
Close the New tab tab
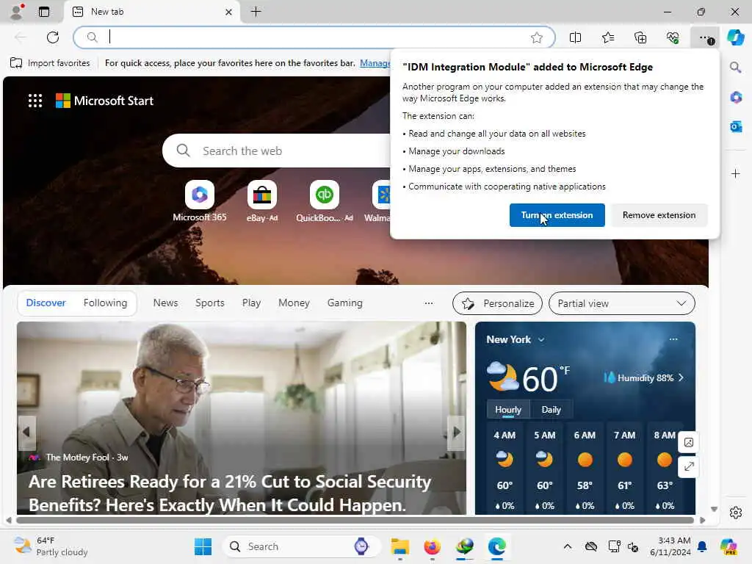[x=229, y=12]
